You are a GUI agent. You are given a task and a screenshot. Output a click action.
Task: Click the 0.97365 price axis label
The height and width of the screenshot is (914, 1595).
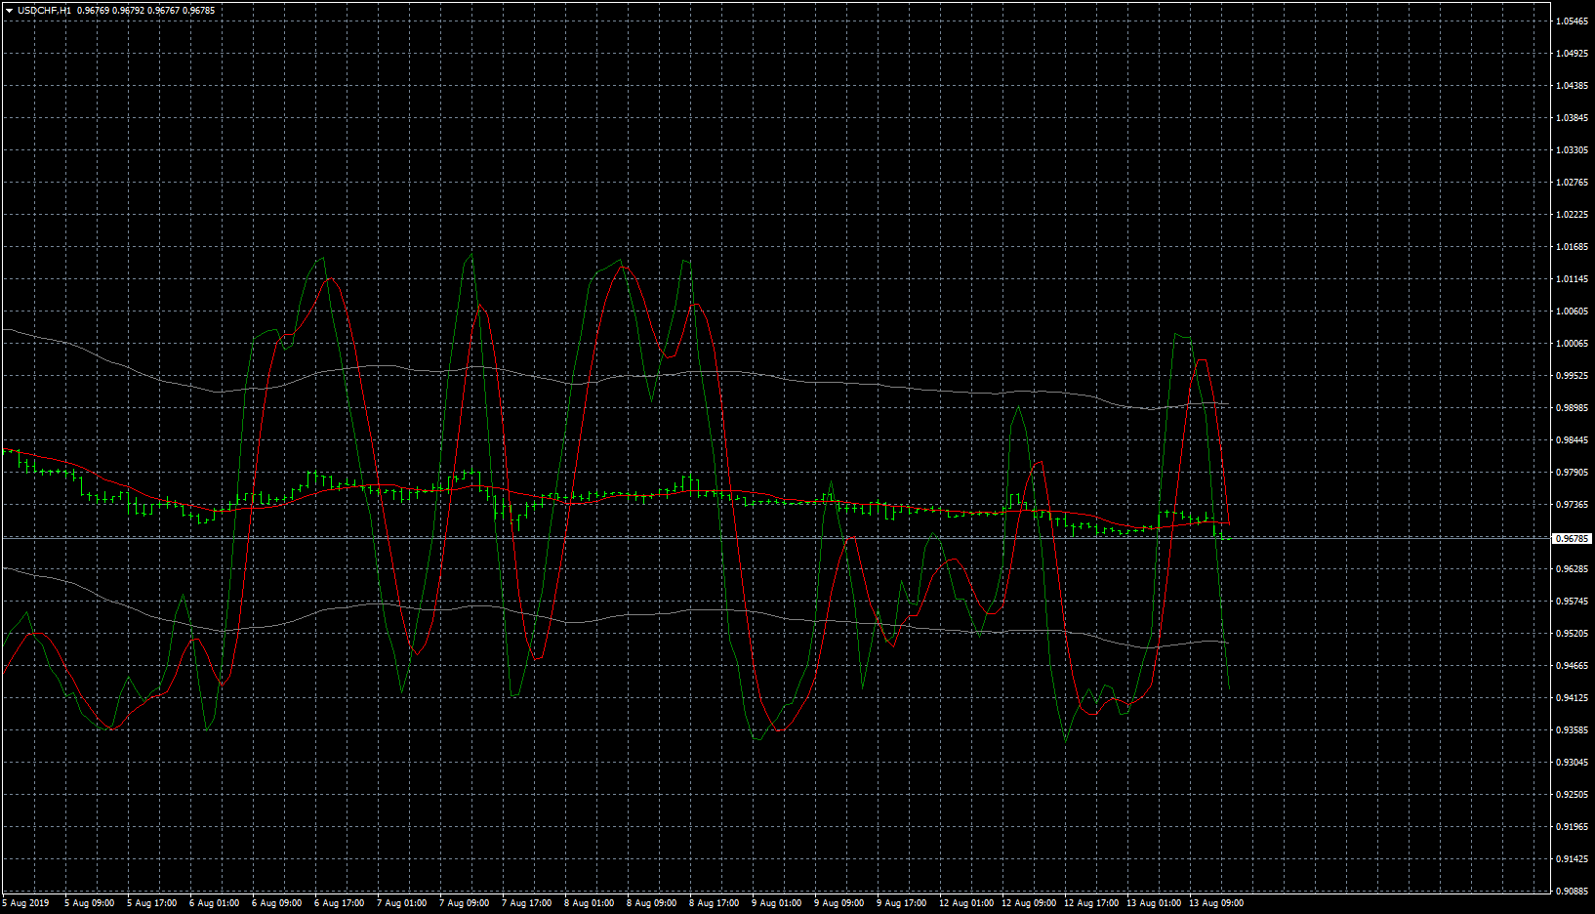click(1572, 505)
